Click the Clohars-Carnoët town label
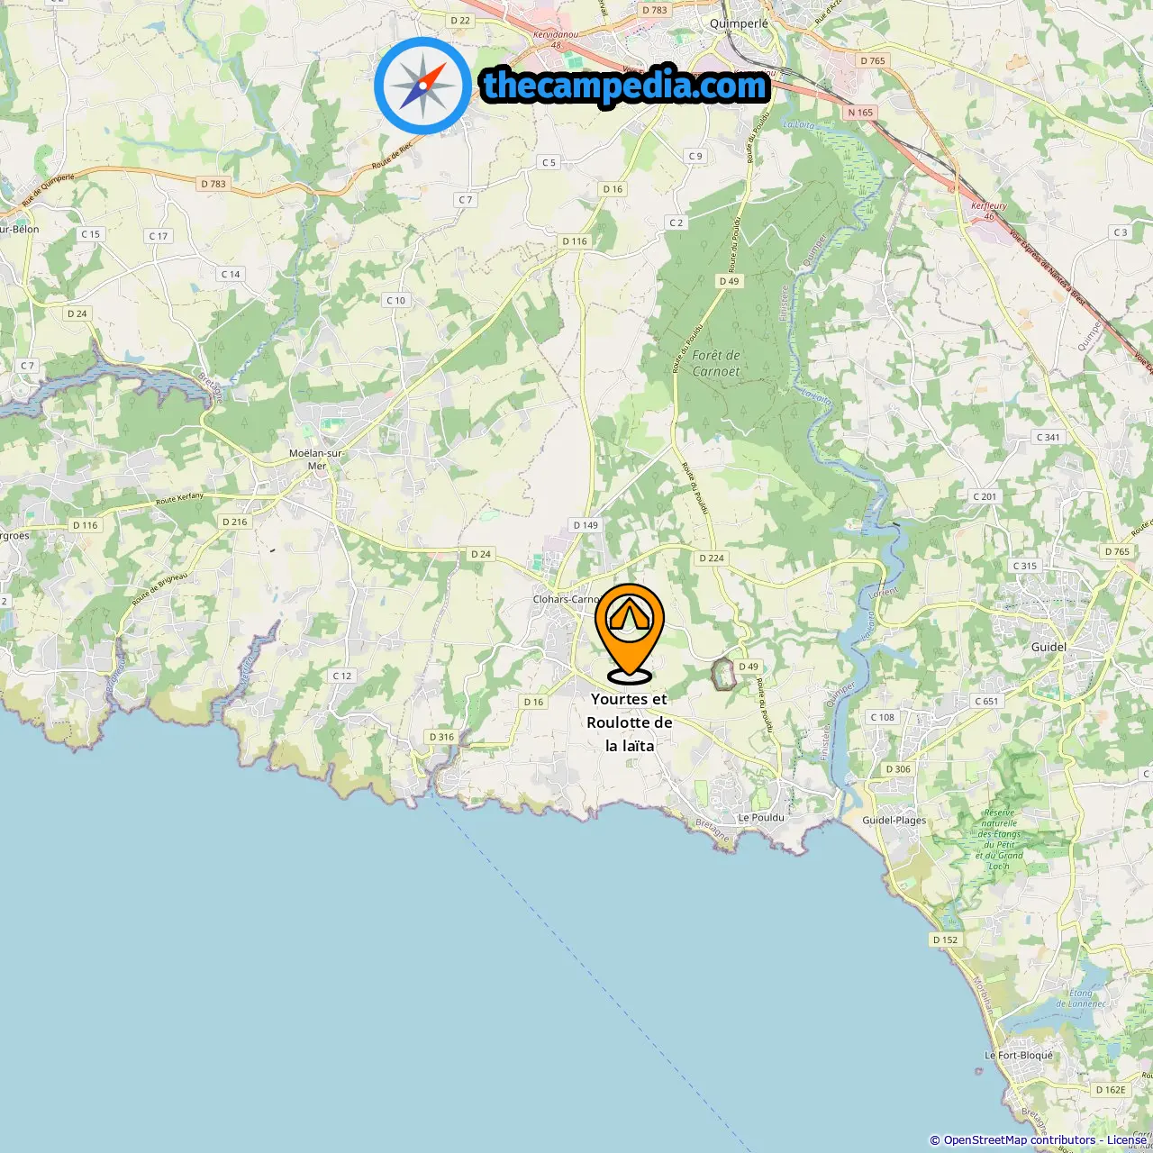Screen dimensions: 1153x1153 (567, 599)
